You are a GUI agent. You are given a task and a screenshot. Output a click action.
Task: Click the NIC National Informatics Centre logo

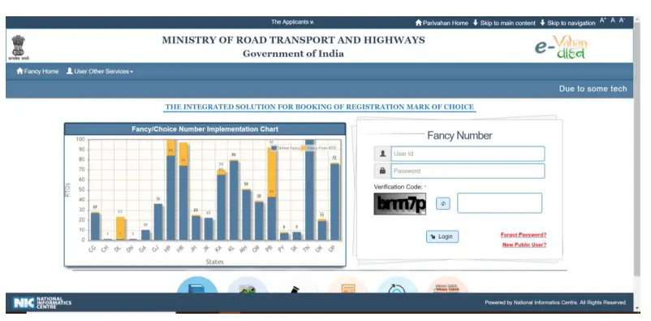(42, 302)
